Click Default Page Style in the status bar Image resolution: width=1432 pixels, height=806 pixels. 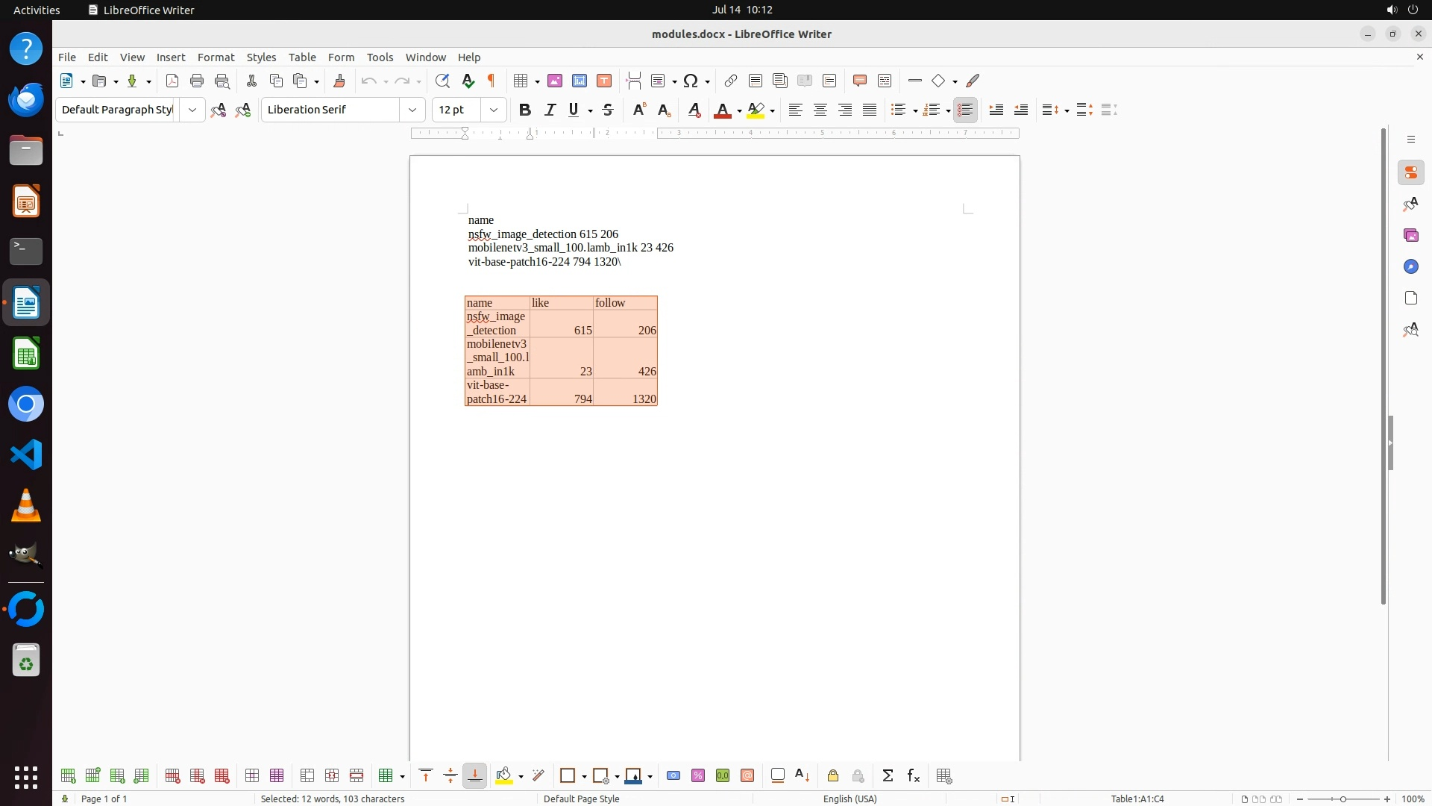581,799
